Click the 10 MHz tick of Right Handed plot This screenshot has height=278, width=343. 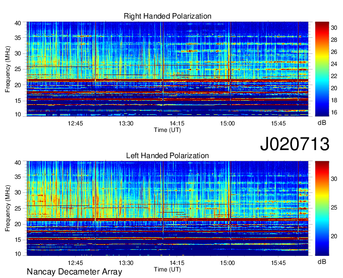[x=18, y=114]
